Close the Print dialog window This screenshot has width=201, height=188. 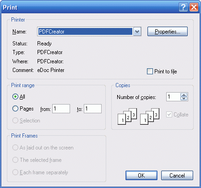tap(194, 7)
